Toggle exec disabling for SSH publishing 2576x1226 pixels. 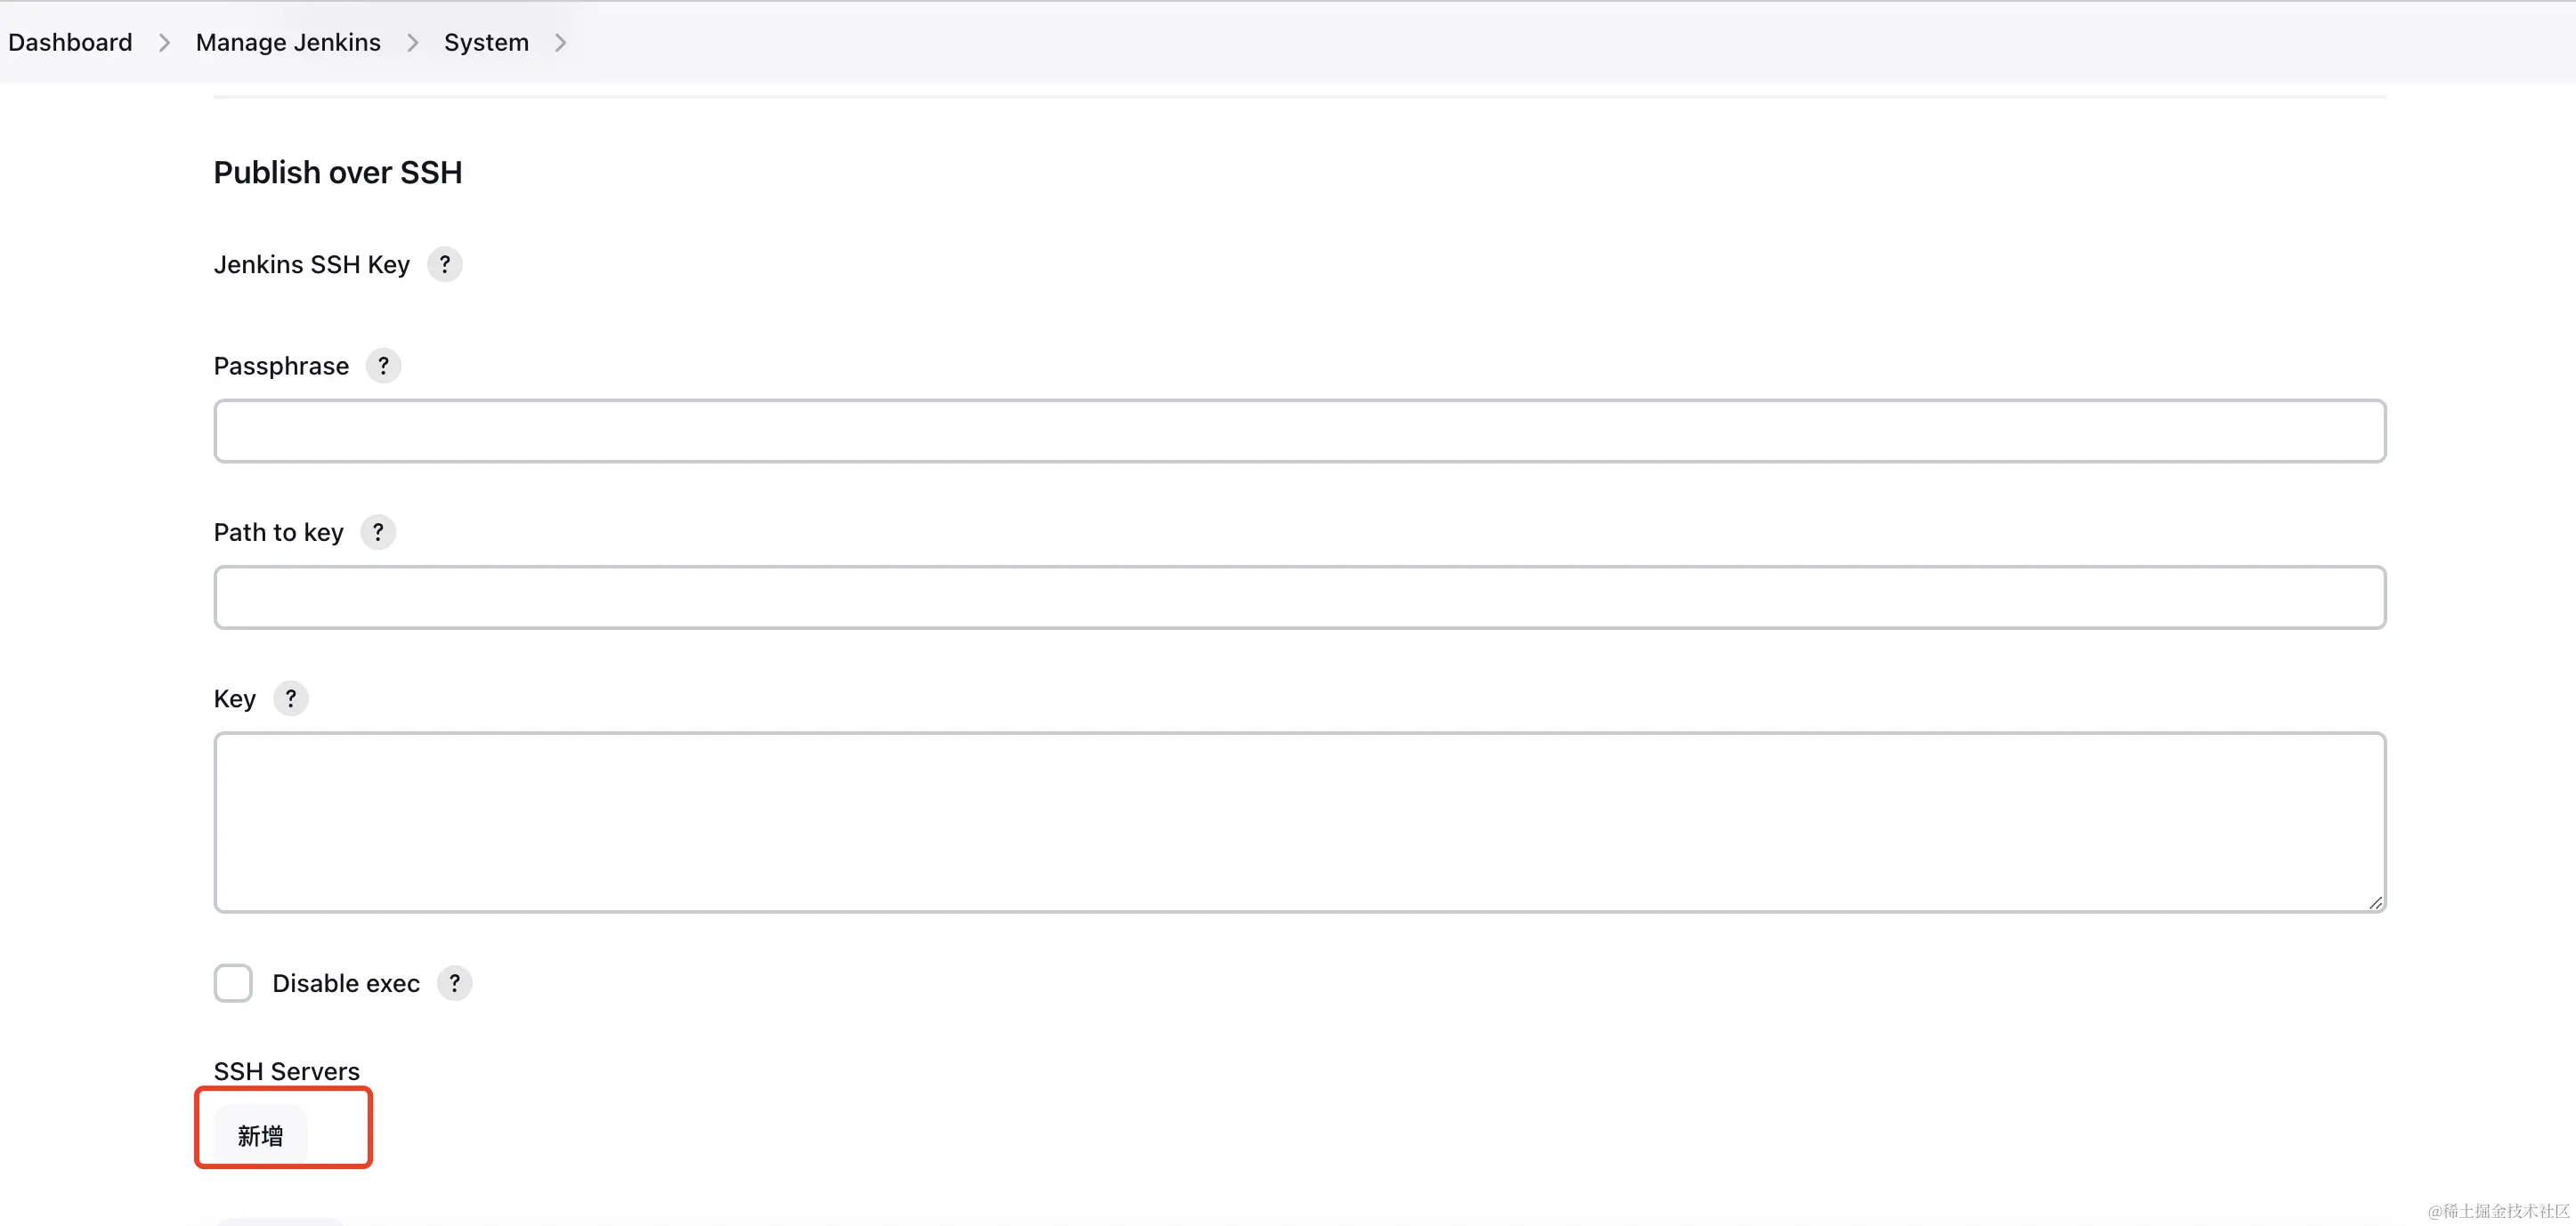click(233, 983)
